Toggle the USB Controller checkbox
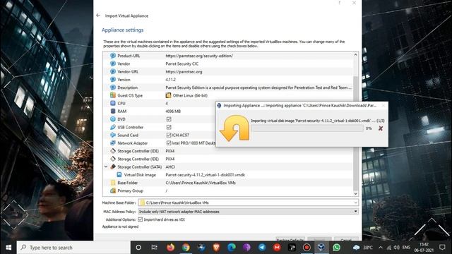452x254 pixels. click(169, 127)
